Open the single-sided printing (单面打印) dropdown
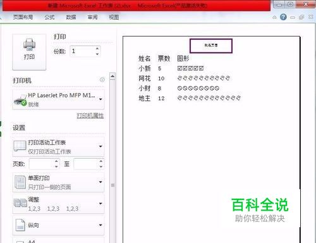 click(58, 182)
